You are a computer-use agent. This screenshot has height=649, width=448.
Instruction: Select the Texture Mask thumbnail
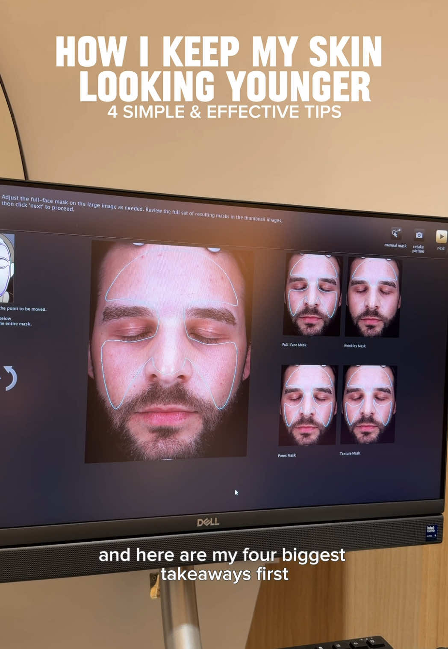(x=368, y=404)
